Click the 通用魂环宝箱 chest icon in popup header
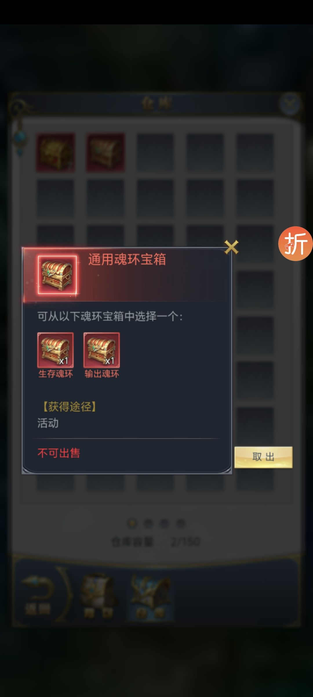This screenshot has height=697, width=313. (57, 275)
